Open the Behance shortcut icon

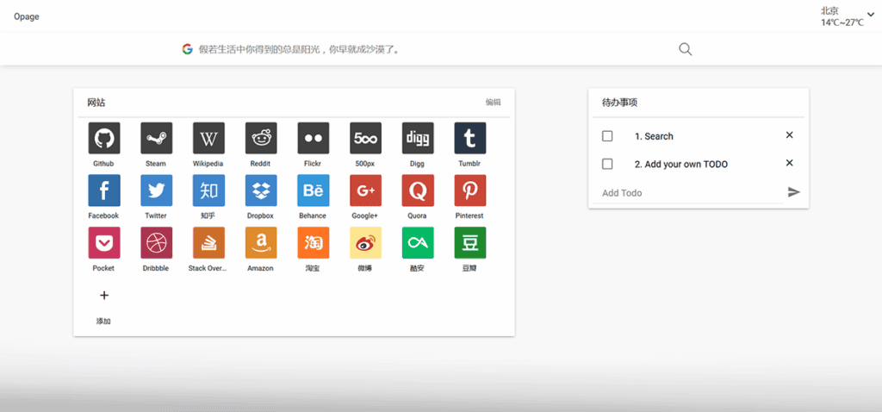(x=314, y=190)
